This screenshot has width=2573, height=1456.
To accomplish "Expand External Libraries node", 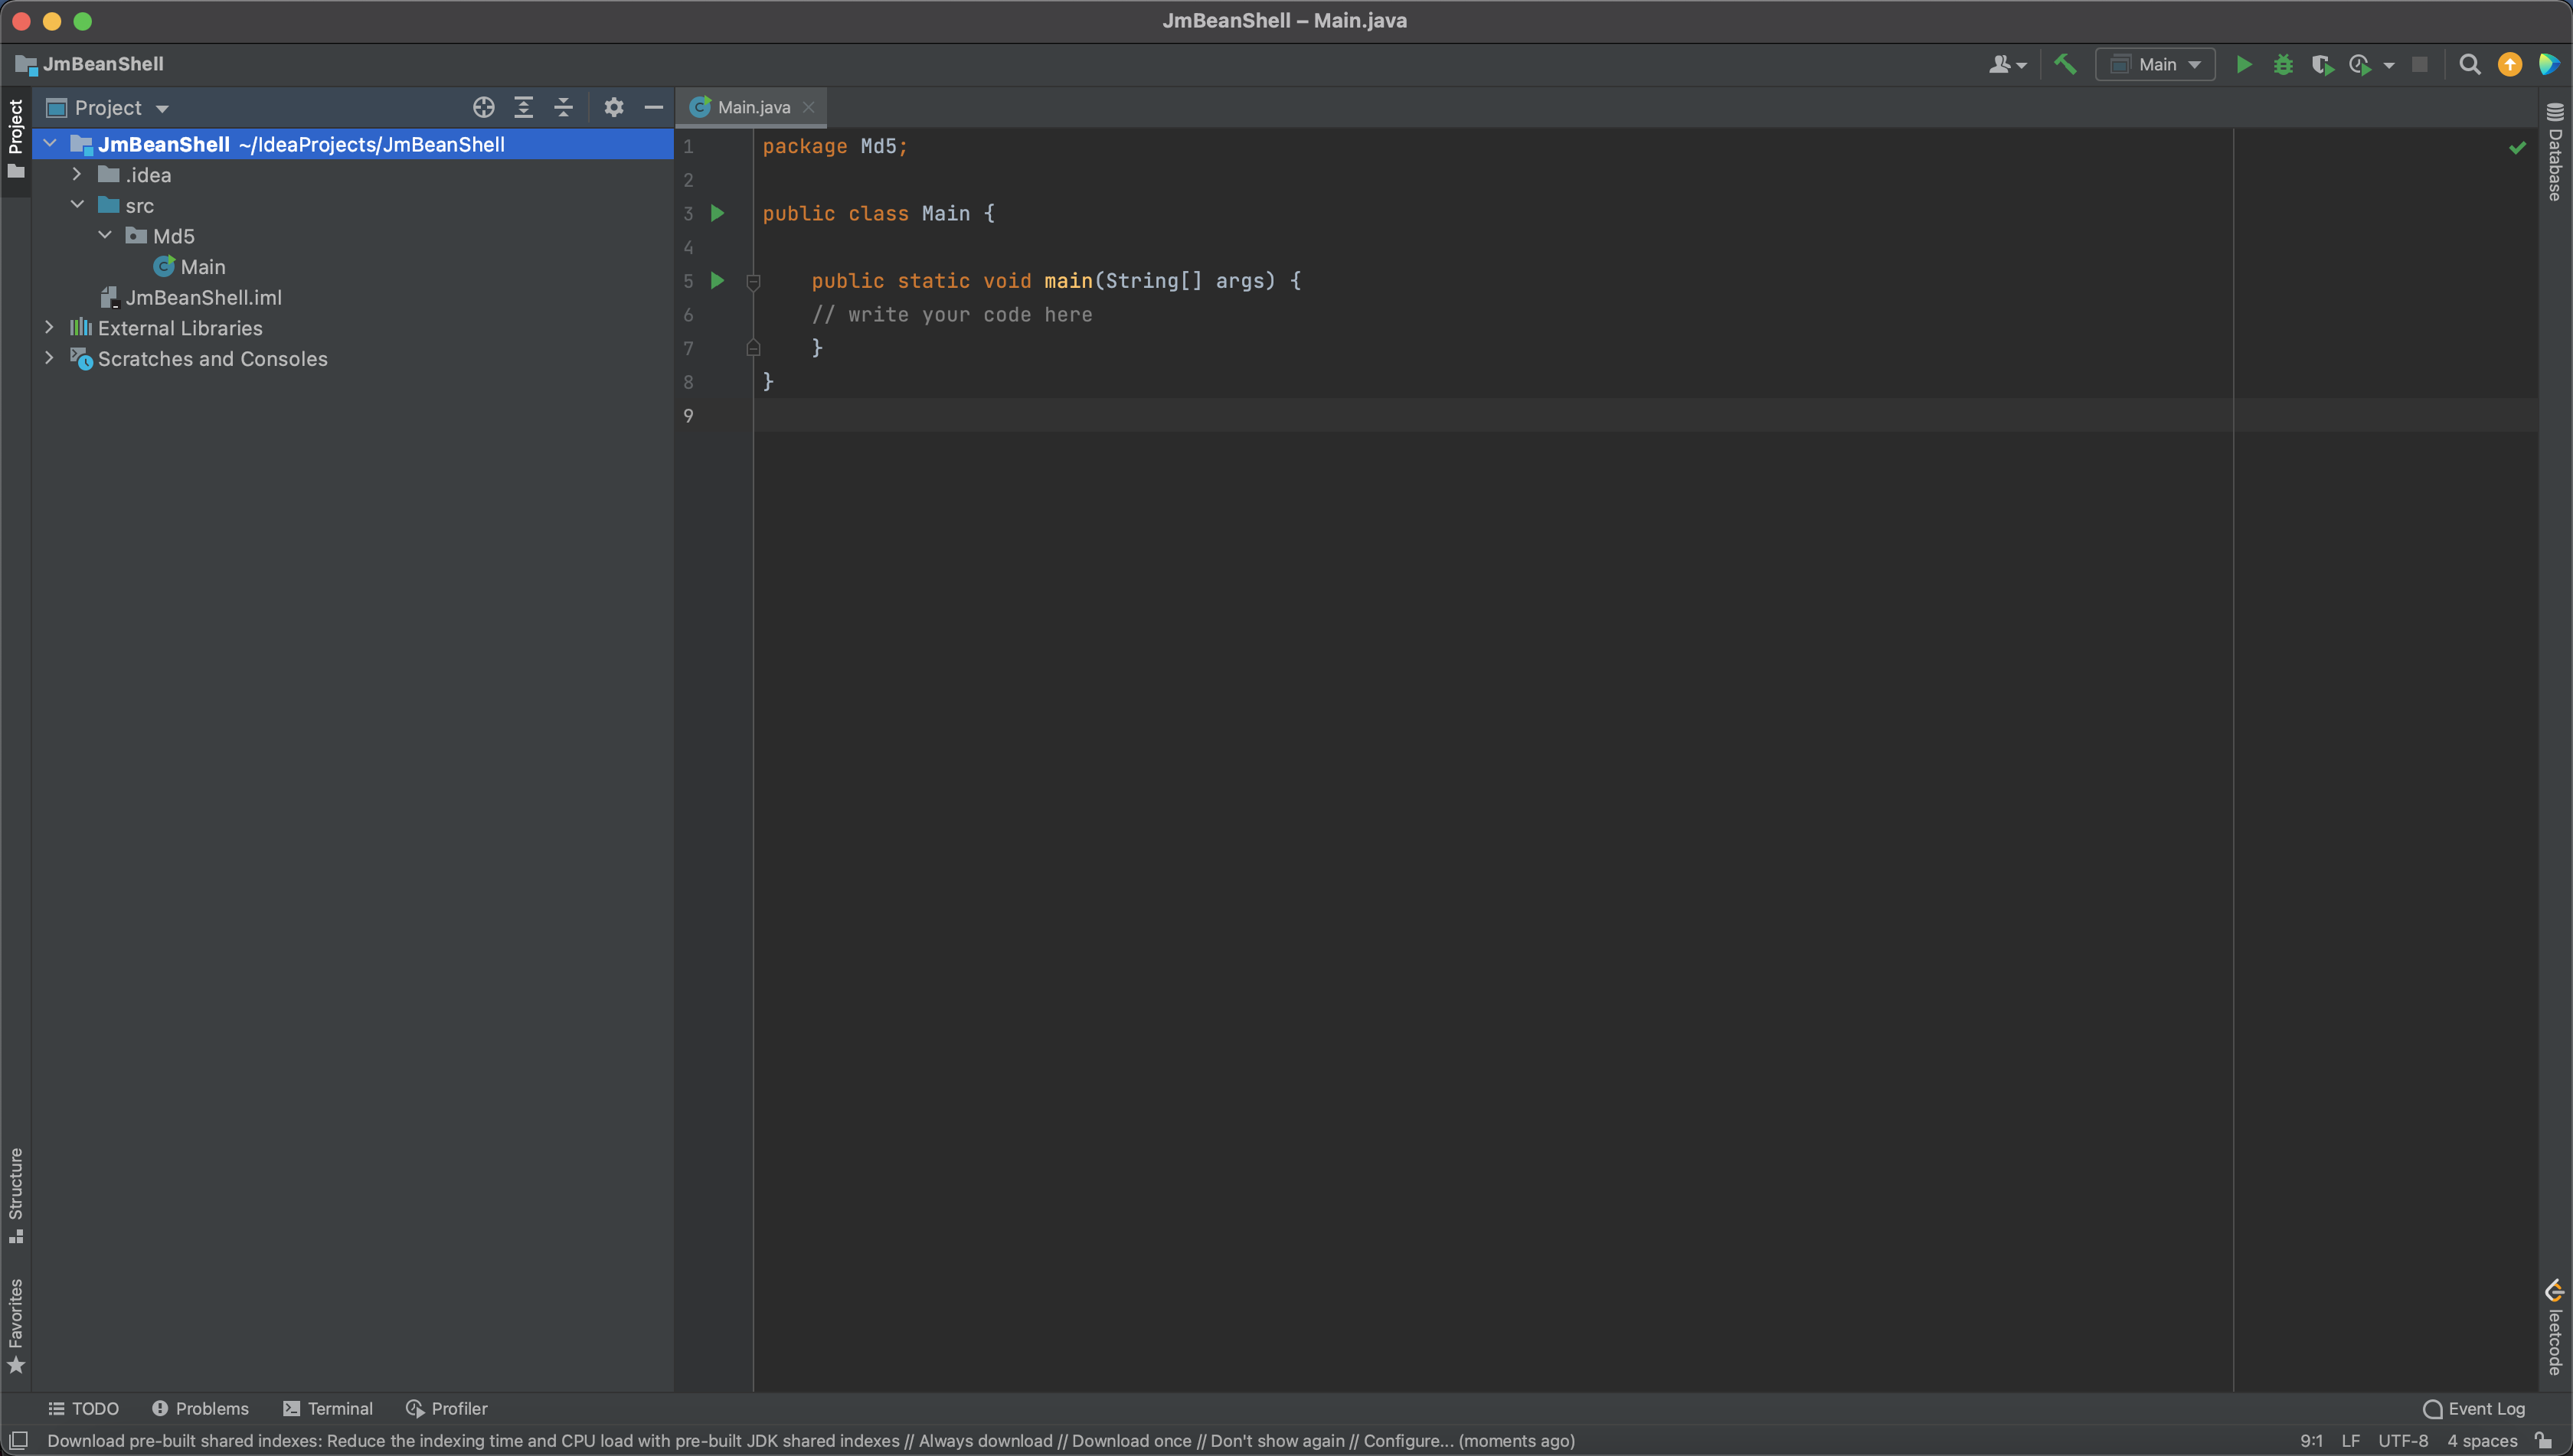I will pos(49,327).
